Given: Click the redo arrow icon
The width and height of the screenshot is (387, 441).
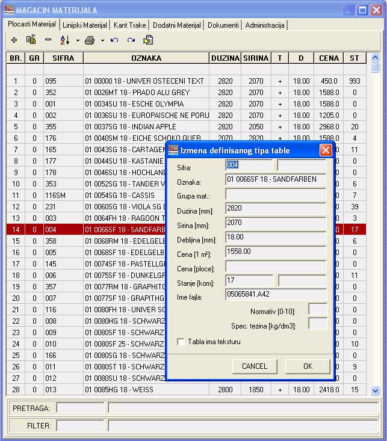Looking at the screenshot, I should tap(131, 40).
